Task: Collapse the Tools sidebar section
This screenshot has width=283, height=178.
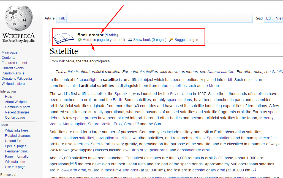Action: 4,125
